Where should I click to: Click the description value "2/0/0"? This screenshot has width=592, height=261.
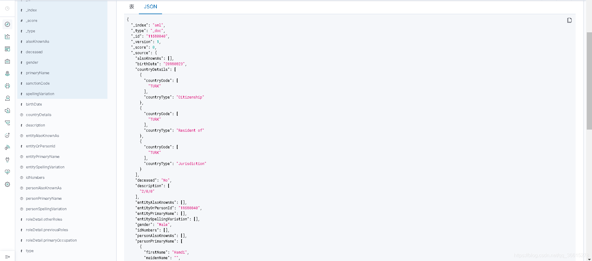point(147,191)
